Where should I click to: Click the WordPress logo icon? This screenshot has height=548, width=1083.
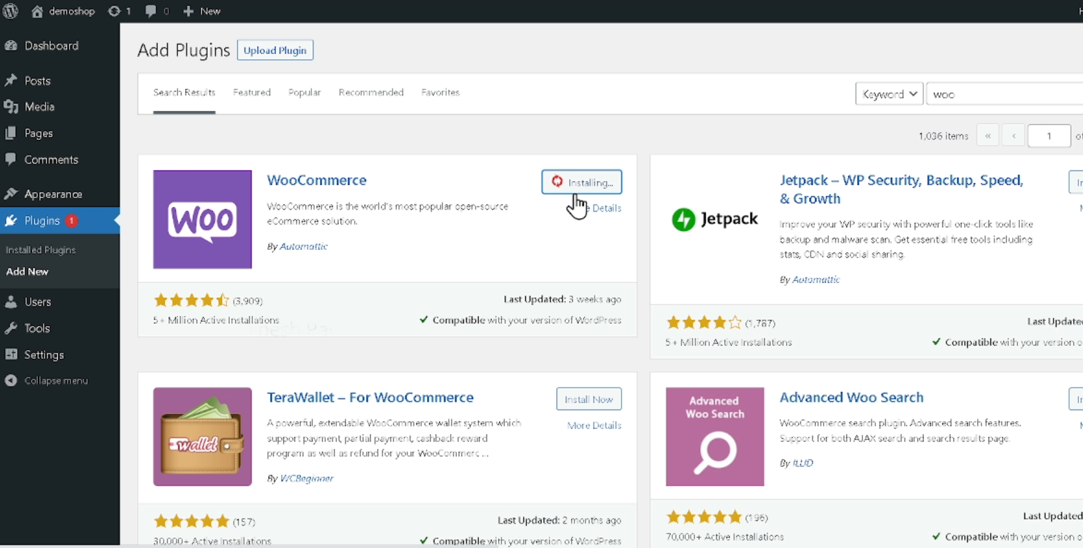[11, 11]
